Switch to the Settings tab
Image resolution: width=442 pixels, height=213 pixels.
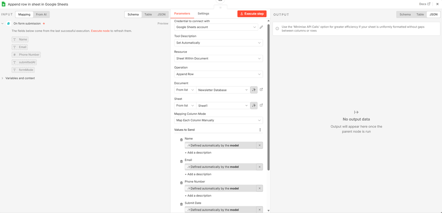pyautogui.click(x=203, y=14)
